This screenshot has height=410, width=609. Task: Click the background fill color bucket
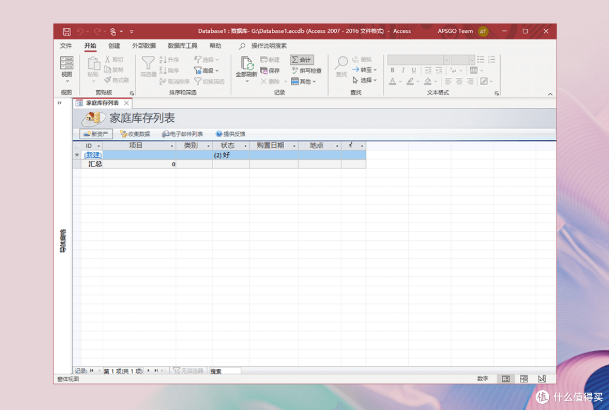point(427,81)
